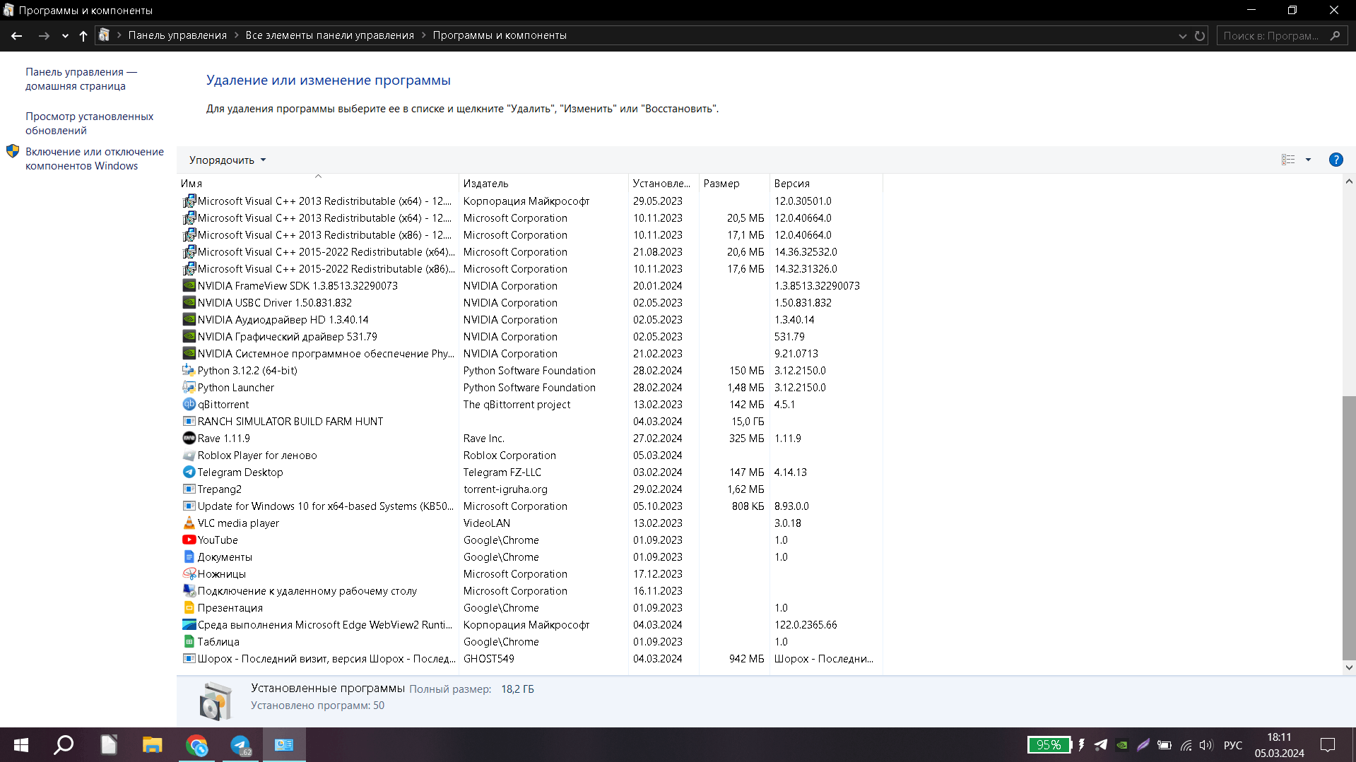Sort by the Версия column header
The image size is (1356, 762).
[x=826, y=184]
